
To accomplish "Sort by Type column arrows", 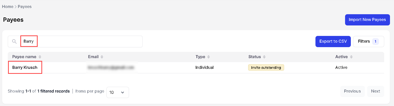I will pos(209,57).
